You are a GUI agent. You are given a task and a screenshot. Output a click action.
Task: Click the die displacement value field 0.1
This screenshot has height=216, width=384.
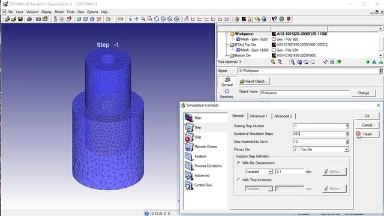290,172
